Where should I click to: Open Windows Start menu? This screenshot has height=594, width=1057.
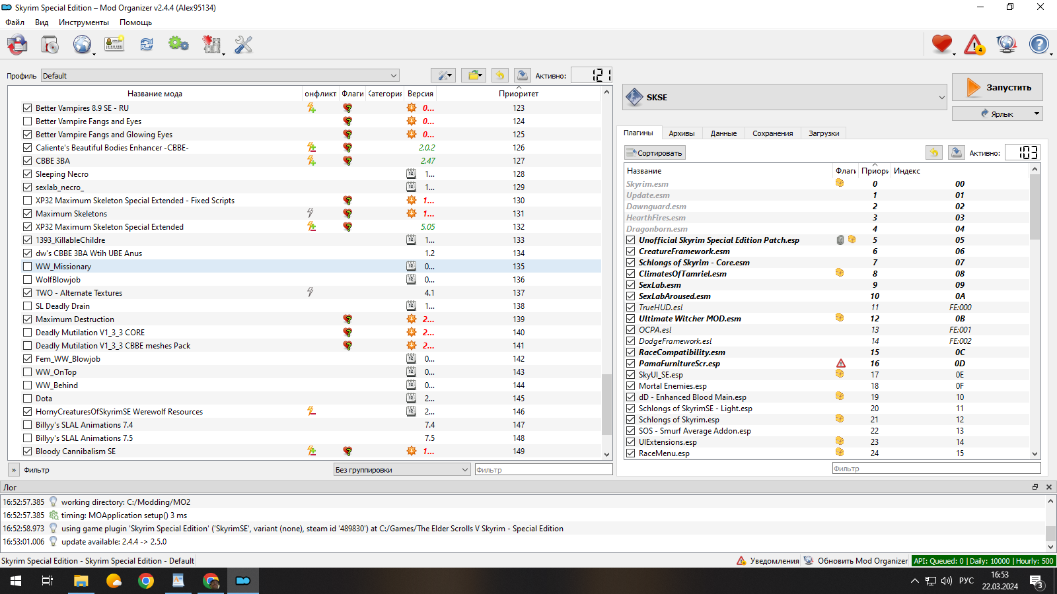point(16,581)
